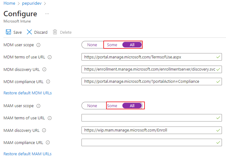Click the MAM discovery URL label
Image resolution: width=226 pixels, height=159 pixels.
coord(22,131)
